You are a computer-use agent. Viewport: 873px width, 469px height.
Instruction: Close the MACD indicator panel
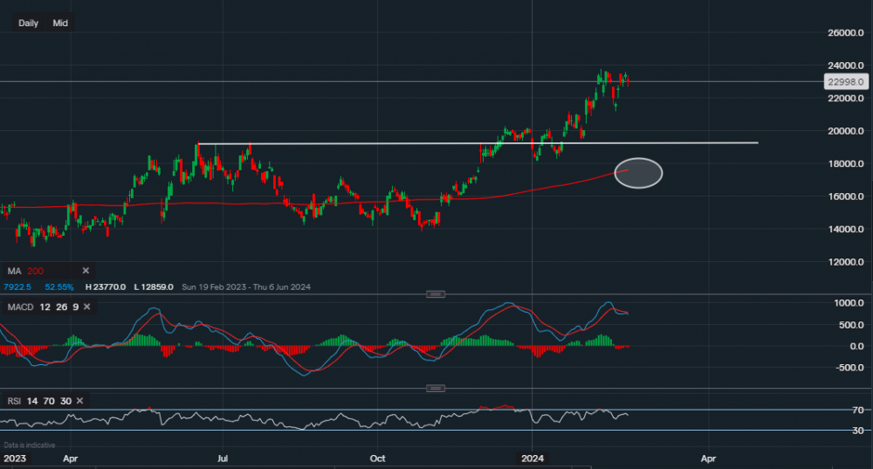click(90, 306)
